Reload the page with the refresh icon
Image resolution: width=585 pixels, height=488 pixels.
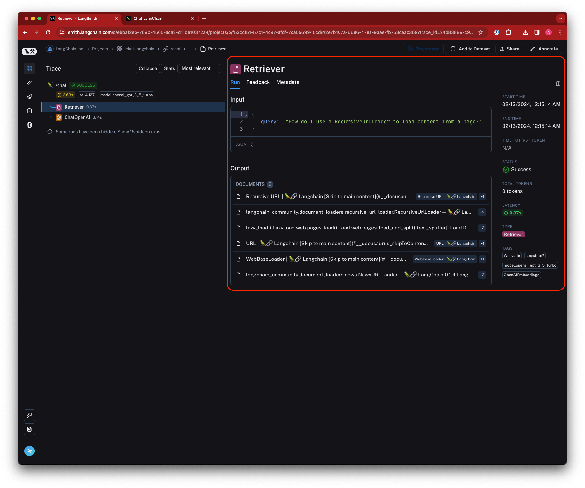[48, 32]
